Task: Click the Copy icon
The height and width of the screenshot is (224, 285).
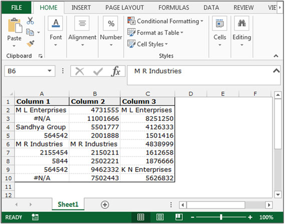Action: pos(30,32)
